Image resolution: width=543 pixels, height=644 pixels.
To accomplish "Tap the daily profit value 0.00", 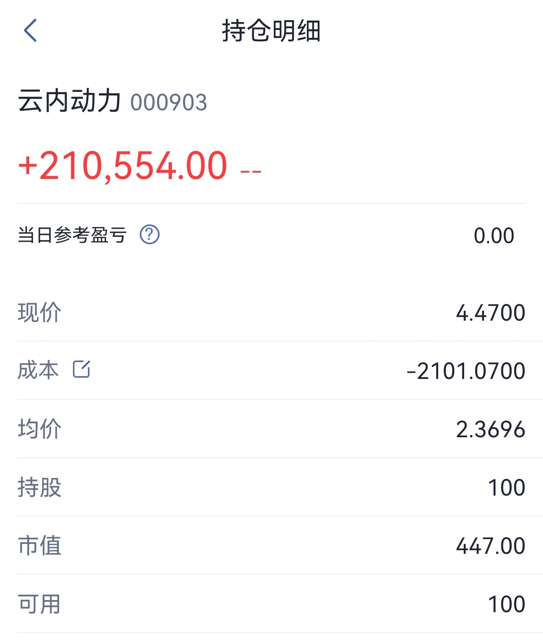I will [494, 236].
